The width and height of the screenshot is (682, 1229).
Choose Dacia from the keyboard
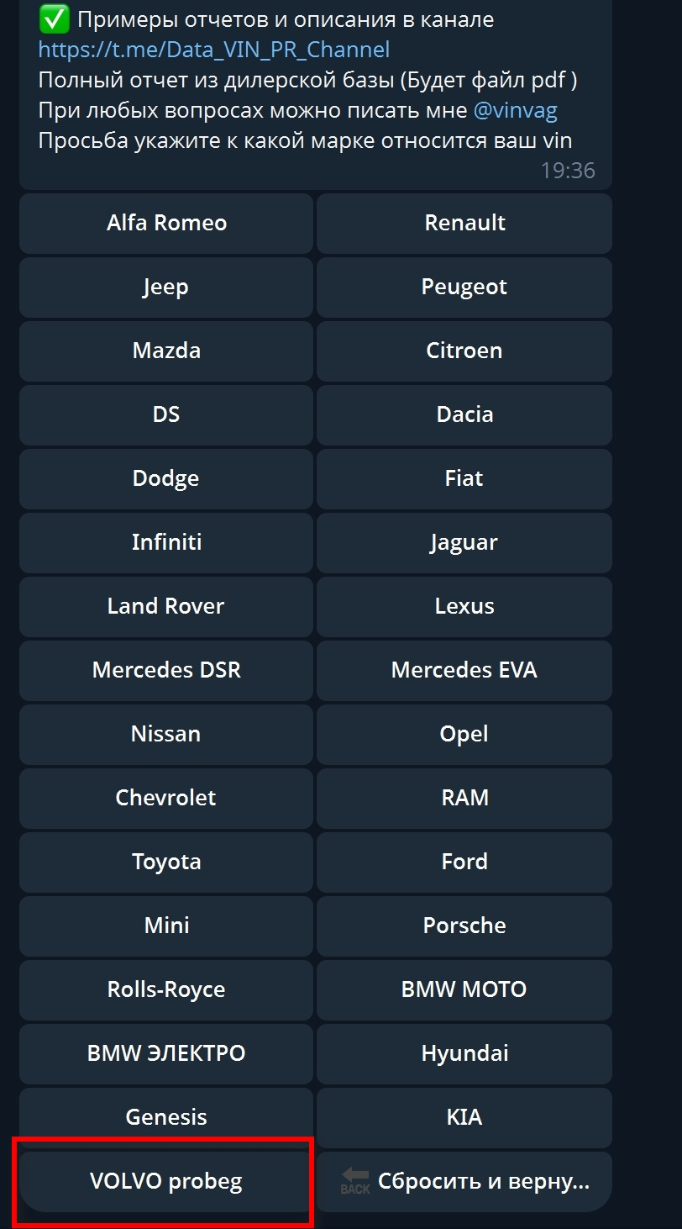[464, 414]
